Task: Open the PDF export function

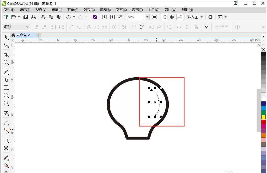Action: tap(120, 17)
